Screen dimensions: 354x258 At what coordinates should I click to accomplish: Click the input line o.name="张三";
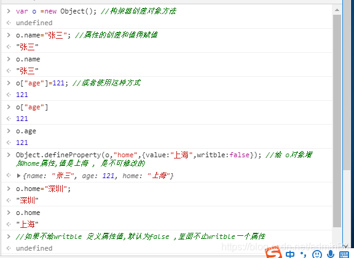pos(43,35)
